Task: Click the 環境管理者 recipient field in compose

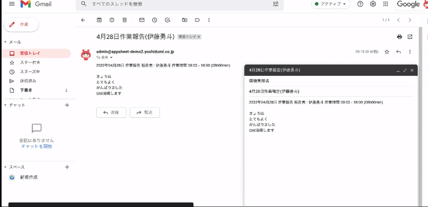Action: pyautogui.click(x=331, y=81)
